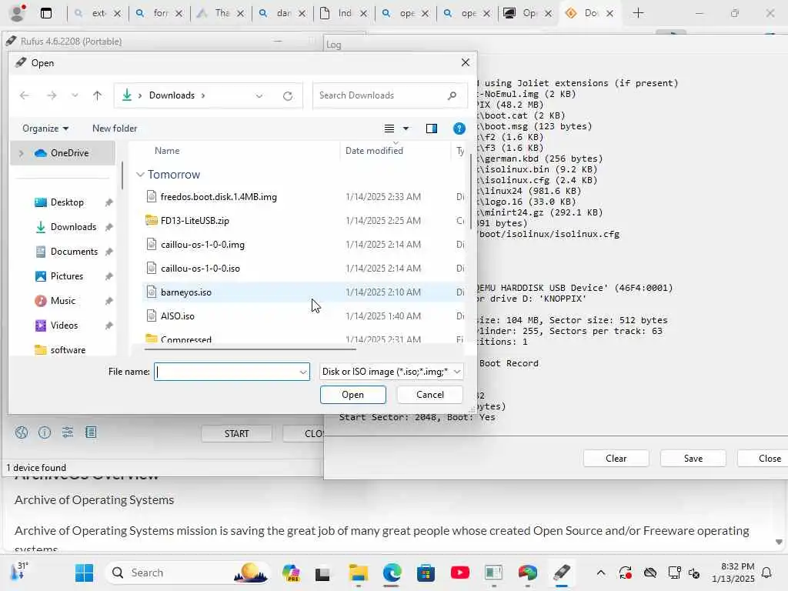Open new browser tab
The width and height of the screenshot is (788, 591).
(x=638, y=13)
